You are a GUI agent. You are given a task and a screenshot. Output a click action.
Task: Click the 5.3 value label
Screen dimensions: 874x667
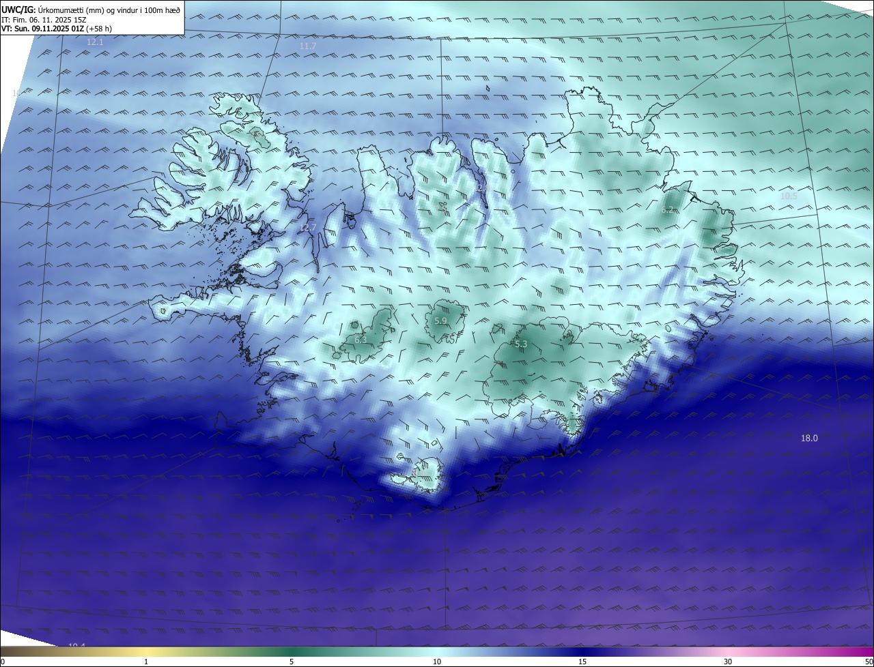521,345
